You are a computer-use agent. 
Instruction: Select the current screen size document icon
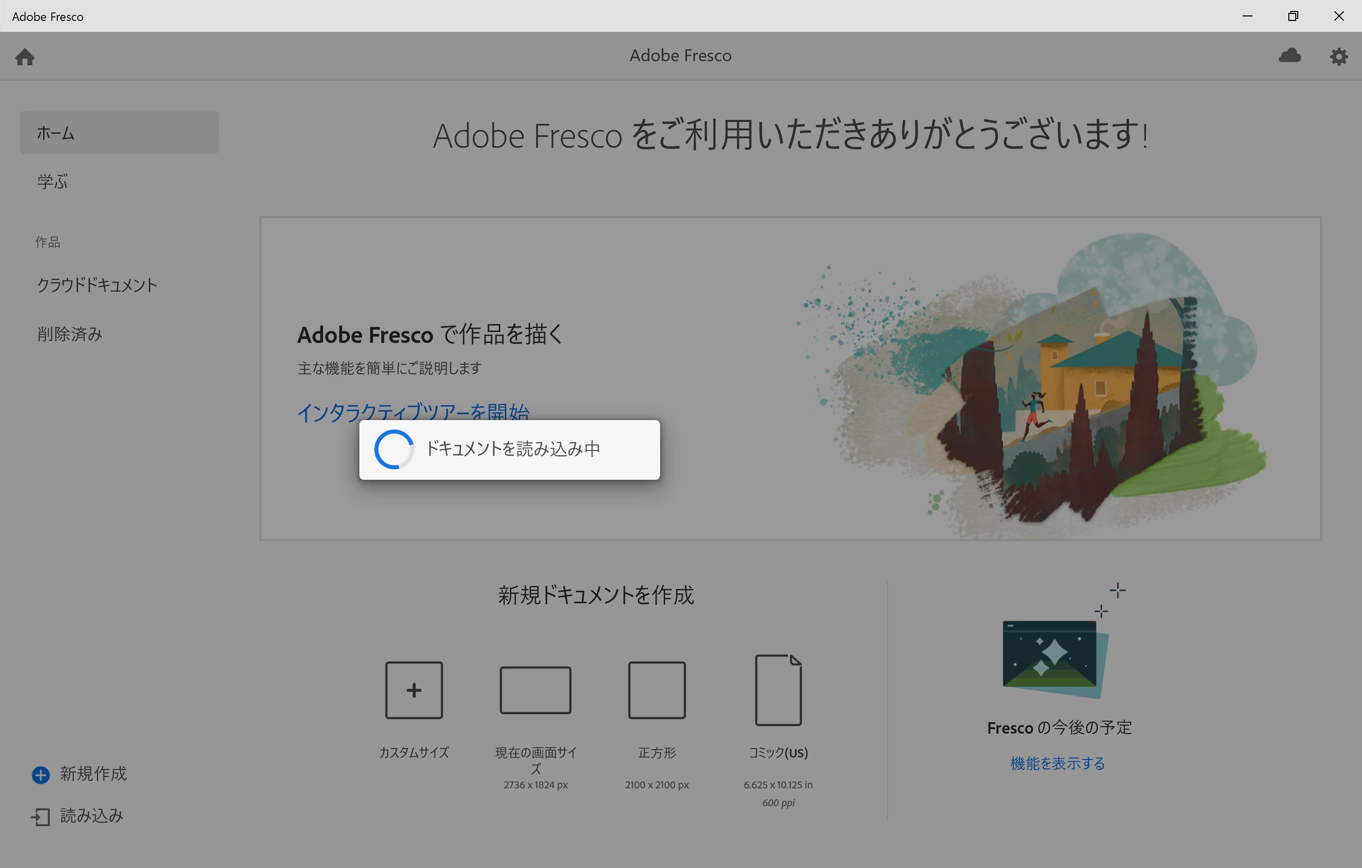click(x=535, y=690)
